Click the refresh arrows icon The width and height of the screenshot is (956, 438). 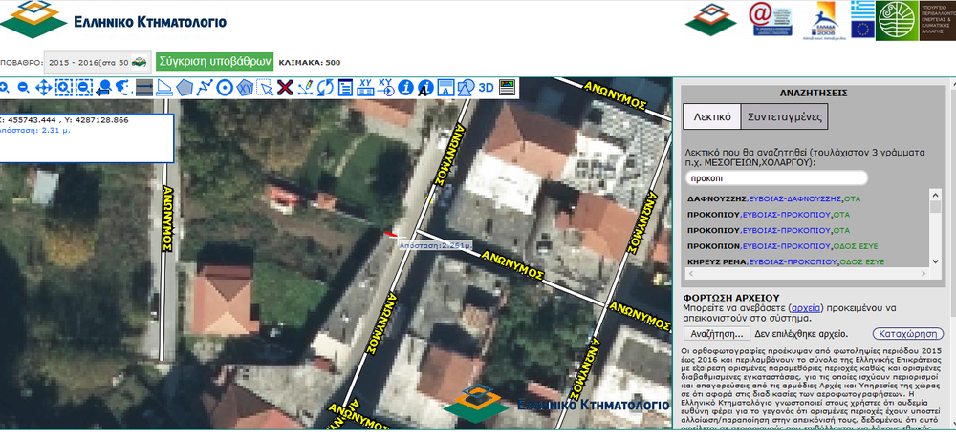[x=325, y=88]
